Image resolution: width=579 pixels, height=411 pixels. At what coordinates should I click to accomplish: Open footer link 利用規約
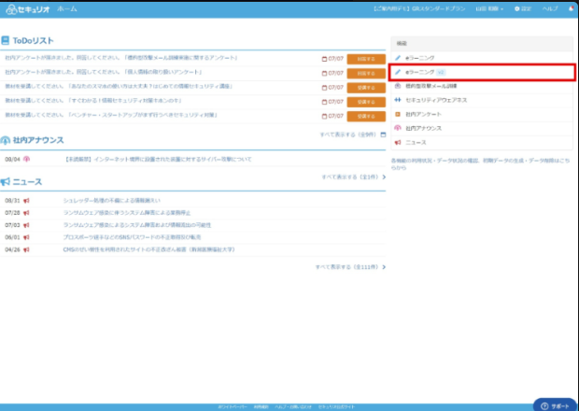pyautogui.click(x=261, y=407)
